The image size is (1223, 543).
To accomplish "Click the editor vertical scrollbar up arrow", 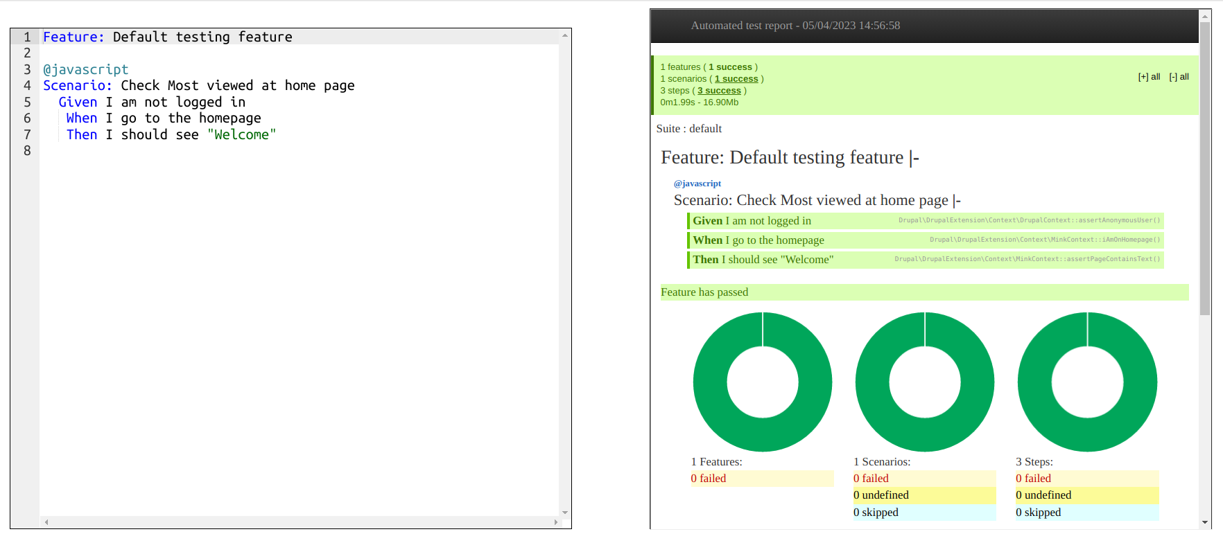I will pyautogui.click(x=565, y=35).
